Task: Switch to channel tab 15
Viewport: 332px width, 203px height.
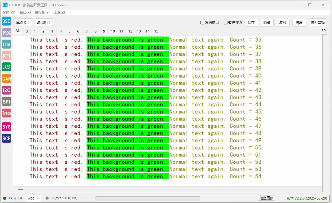Action: [x=156, y=31]
